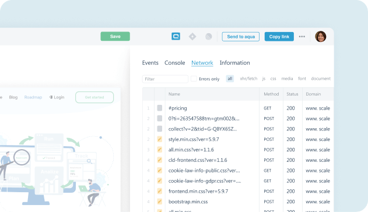Click Login link in page preview
The height and width of the screenshot is (212, 368).
pyautogui.click(x=57, y=97)
